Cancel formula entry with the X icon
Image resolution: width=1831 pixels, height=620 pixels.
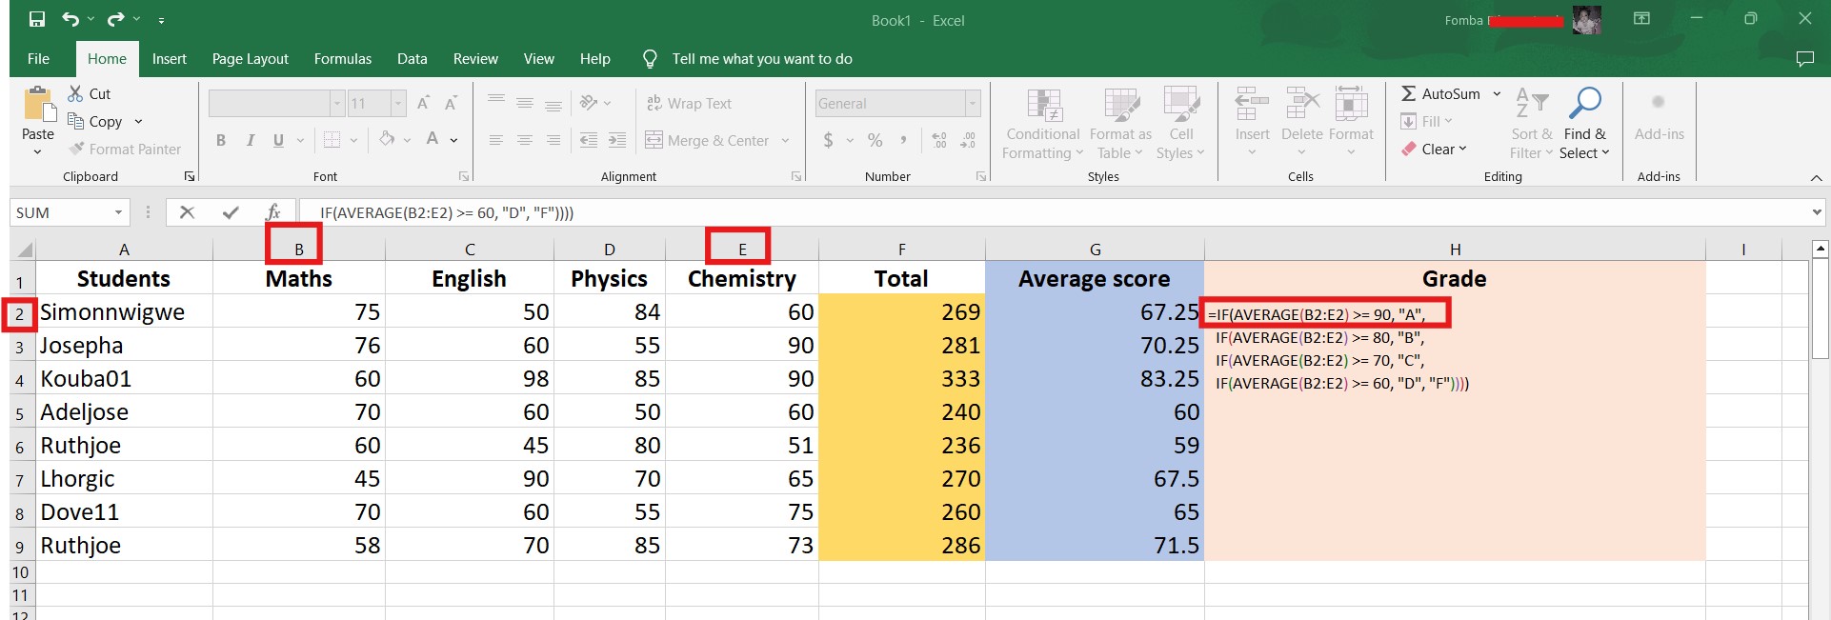point(187,212)
